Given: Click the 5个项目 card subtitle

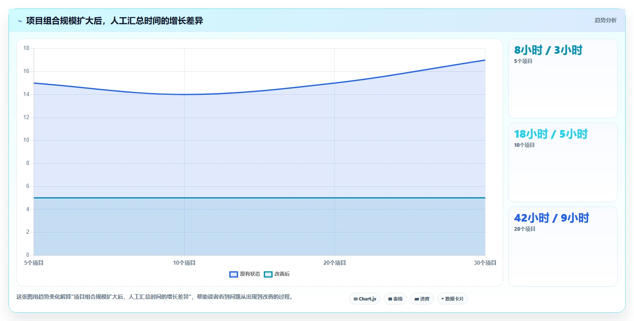Looking at the screenshot, I should 523,61.
